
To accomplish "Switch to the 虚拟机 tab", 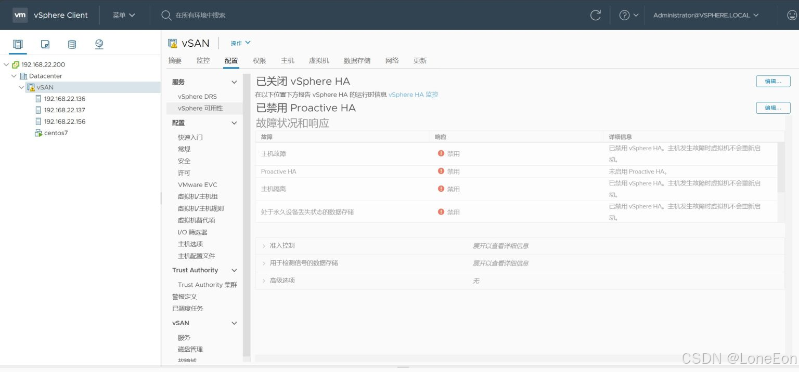I will [x=319, y=61].
